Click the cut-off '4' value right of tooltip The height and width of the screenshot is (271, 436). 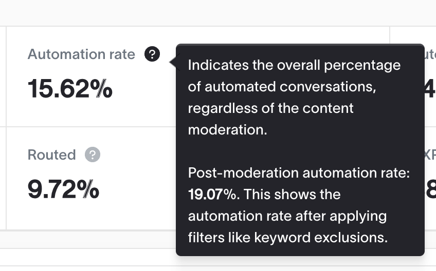click(x=430, y=89)
